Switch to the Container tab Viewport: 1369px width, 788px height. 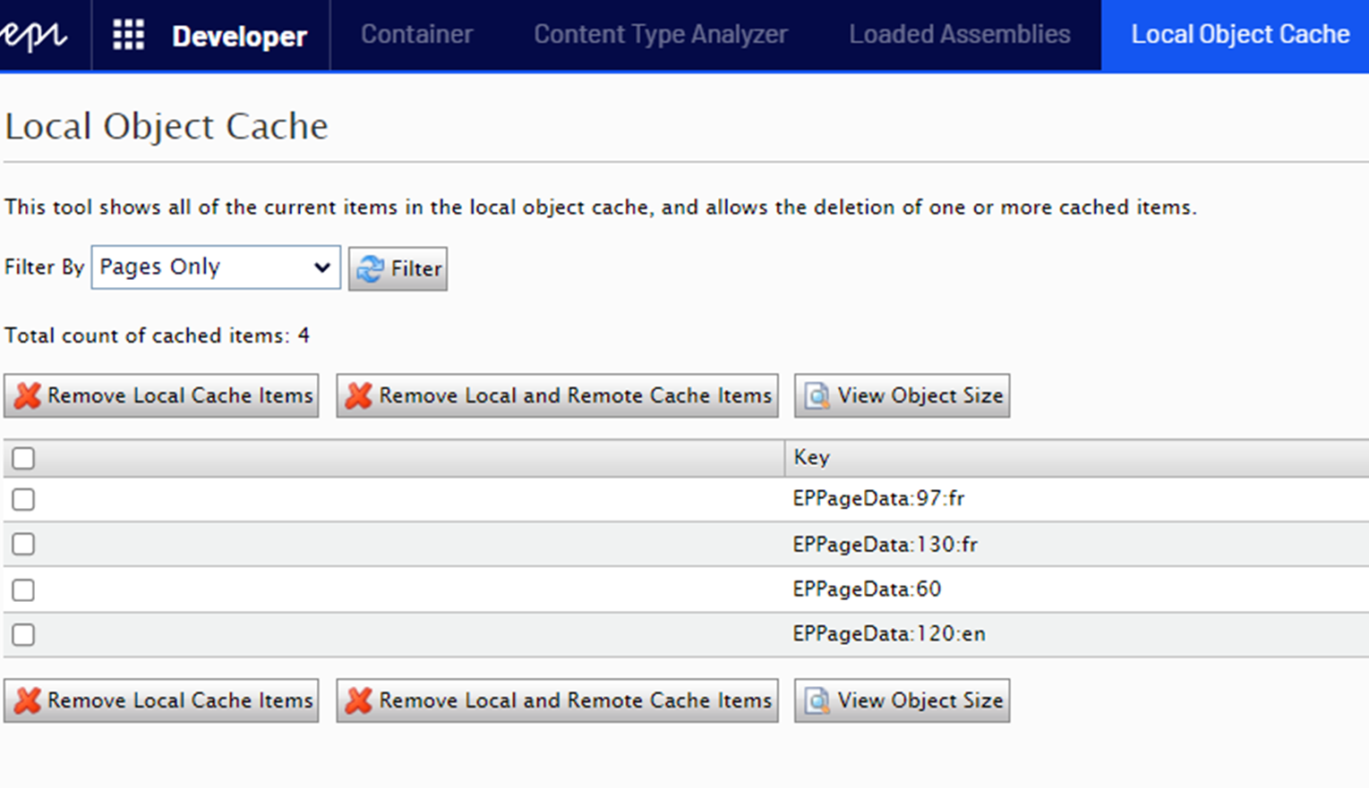click(416, 35)
